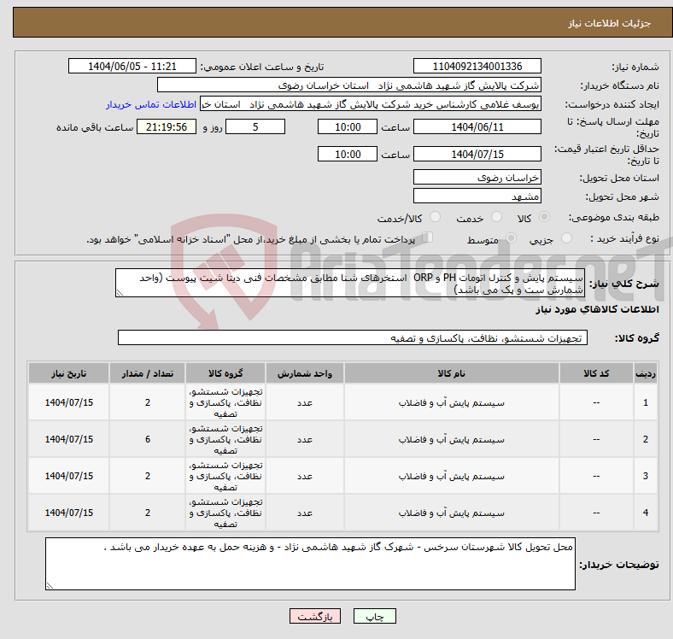Click item name in row 2
The width and height of the screenshot is (673, 639).
click(452, 439)
